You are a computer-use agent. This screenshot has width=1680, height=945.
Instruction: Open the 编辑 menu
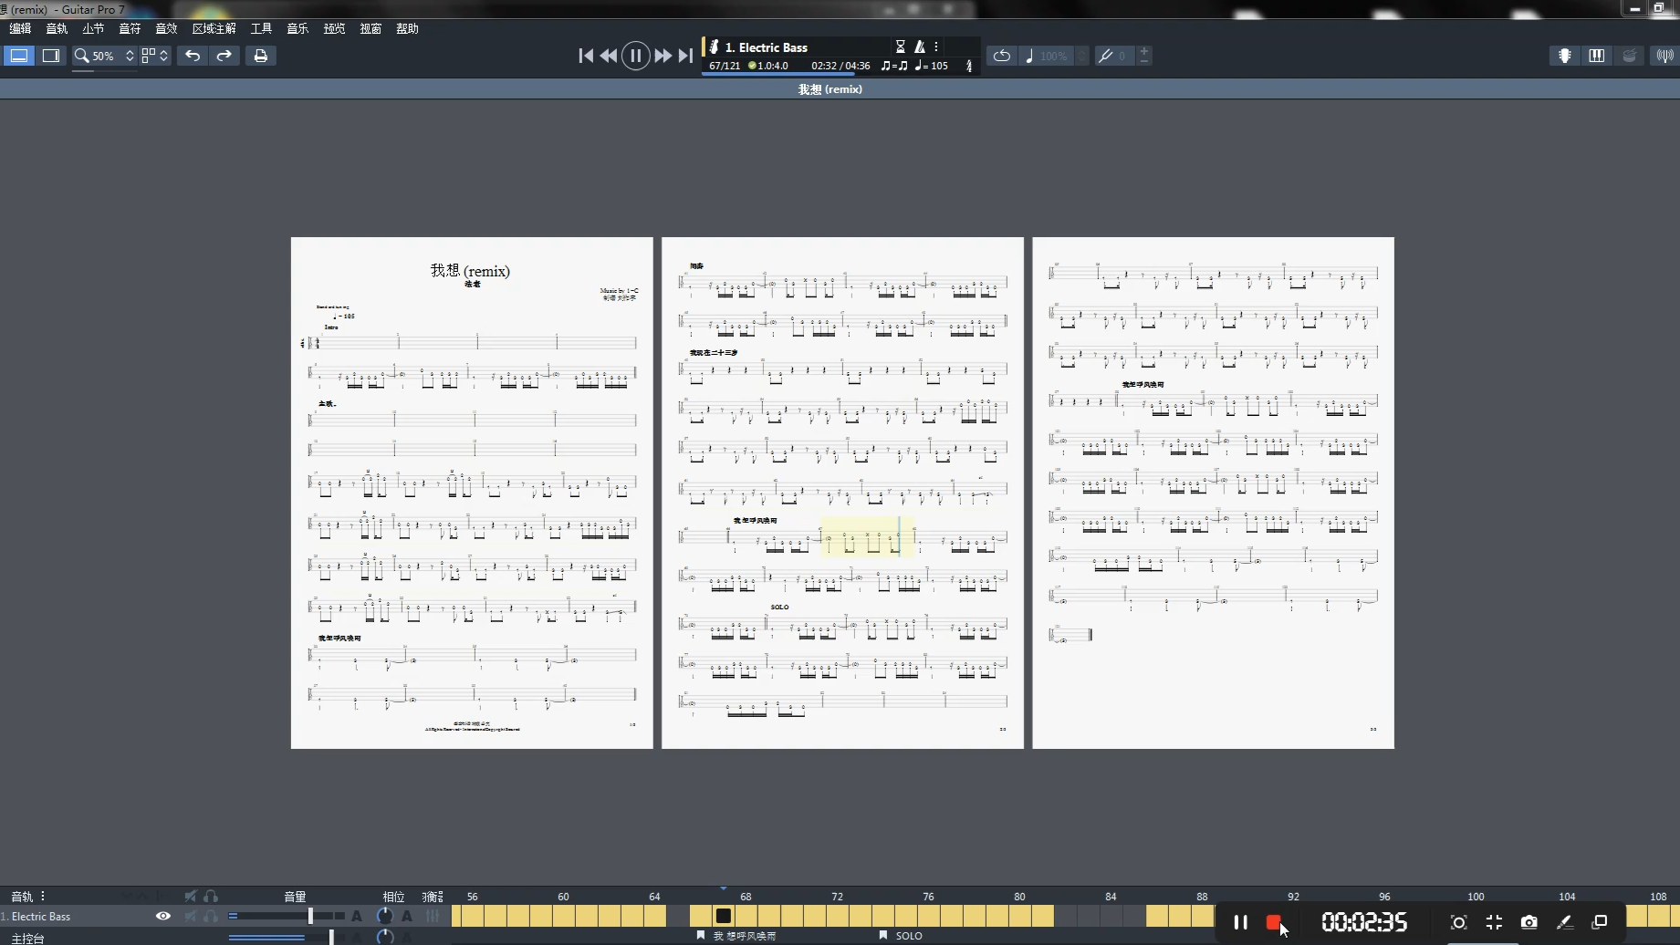[20, 28]
